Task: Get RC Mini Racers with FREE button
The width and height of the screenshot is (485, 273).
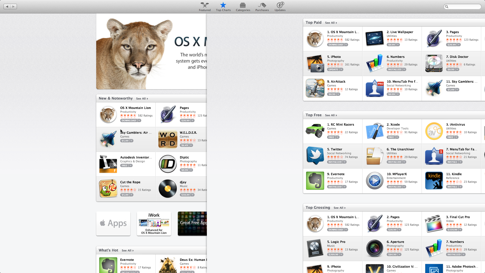Action: (331, 137)
